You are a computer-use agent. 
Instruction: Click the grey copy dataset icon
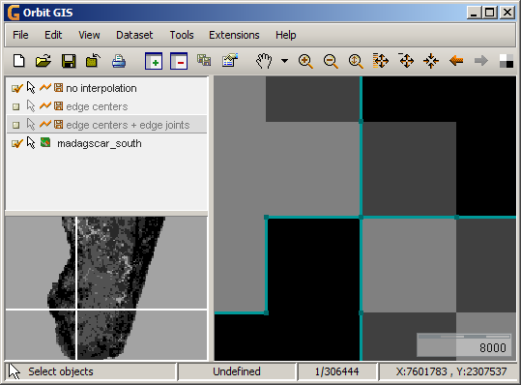point(204,60)
